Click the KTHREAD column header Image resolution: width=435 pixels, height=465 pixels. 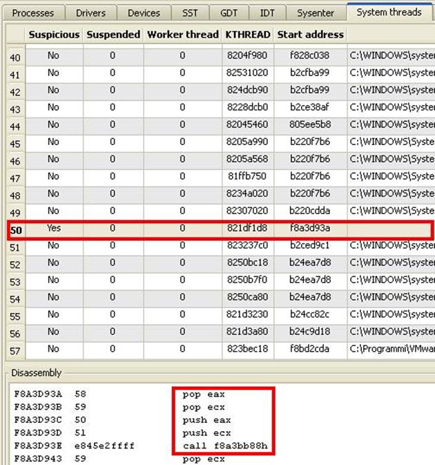coord(248,35)
